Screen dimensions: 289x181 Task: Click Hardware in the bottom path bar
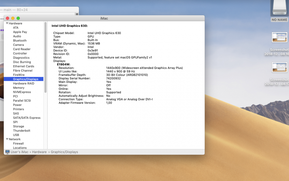point(39,152)
